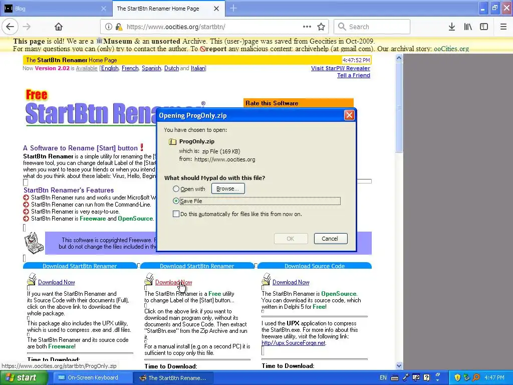Click the forward navigation arrow

[x=27, y=27]
